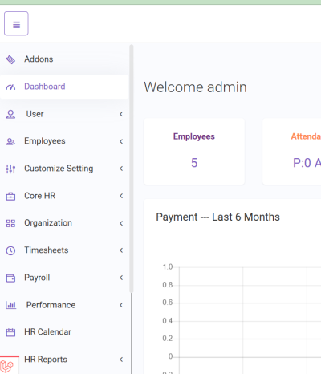
Task: Expand the HR Reports chevron
Action: click(x=121, y=360)
